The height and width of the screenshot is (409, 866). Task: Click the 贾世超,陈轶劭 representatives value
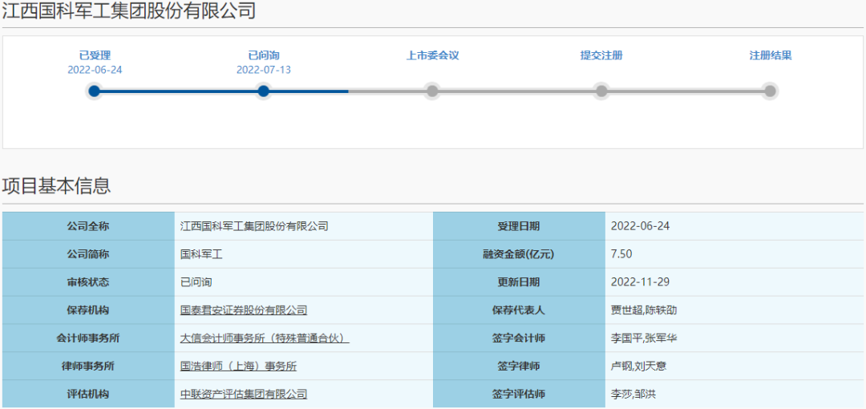[644, 310]
